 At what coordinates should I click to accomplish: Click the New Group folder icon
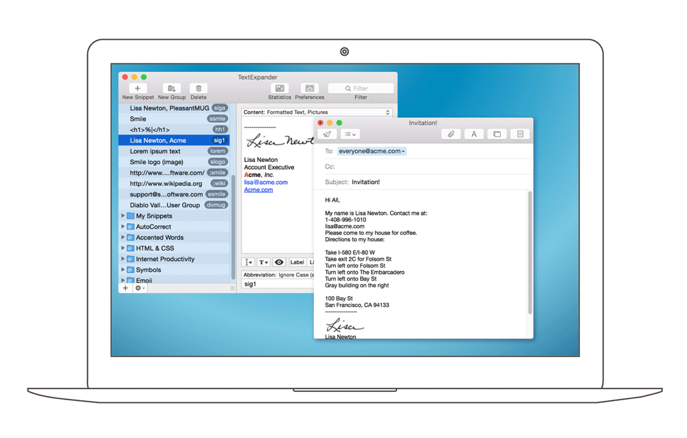pos(172,89)
